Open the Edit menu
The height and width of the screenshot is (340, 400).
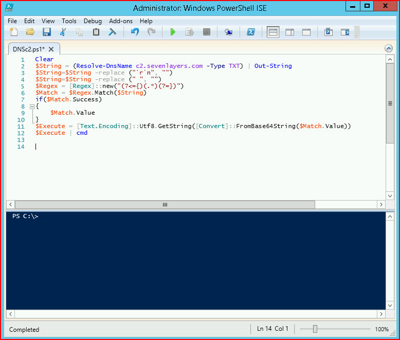click(29, 21)
